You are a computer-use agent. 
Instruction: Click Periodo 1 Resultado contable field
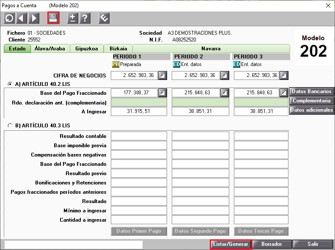tap(139, 136)
